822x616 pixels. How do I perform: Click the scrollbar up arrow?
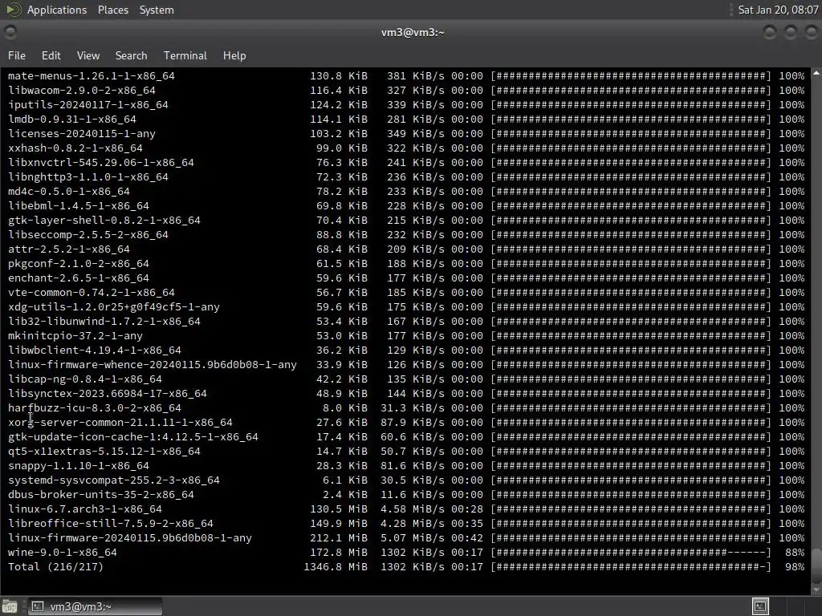click(x=816, y=73)
